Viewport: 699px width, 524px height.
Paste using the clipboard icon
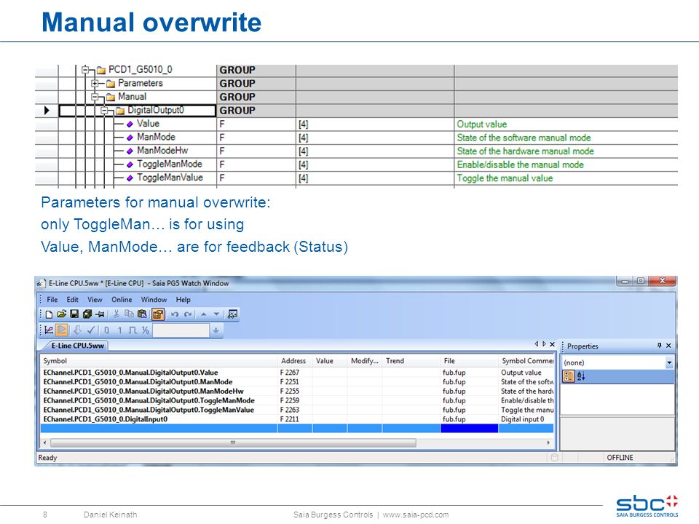pyautogui.click(x=142, y=314)
